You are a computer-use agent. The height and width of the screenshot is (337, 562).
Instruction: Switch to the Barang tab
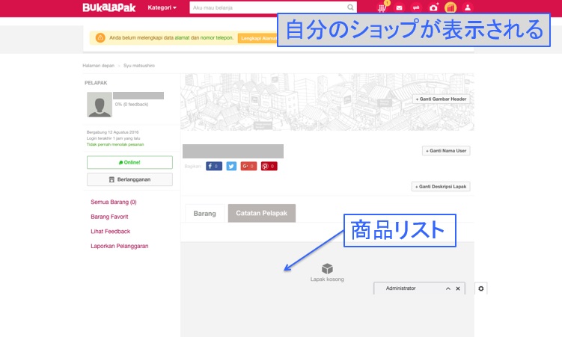(204, 214)
